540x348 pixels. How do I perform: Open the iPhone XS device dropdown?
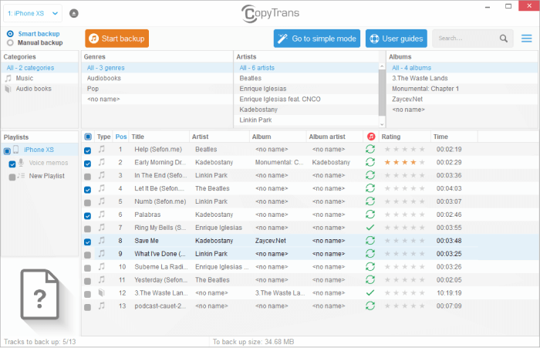[32, 13]
